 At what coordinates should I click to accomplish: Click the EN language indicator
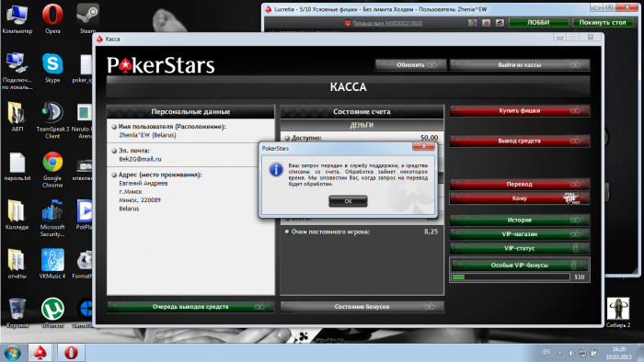coord(546,352)
